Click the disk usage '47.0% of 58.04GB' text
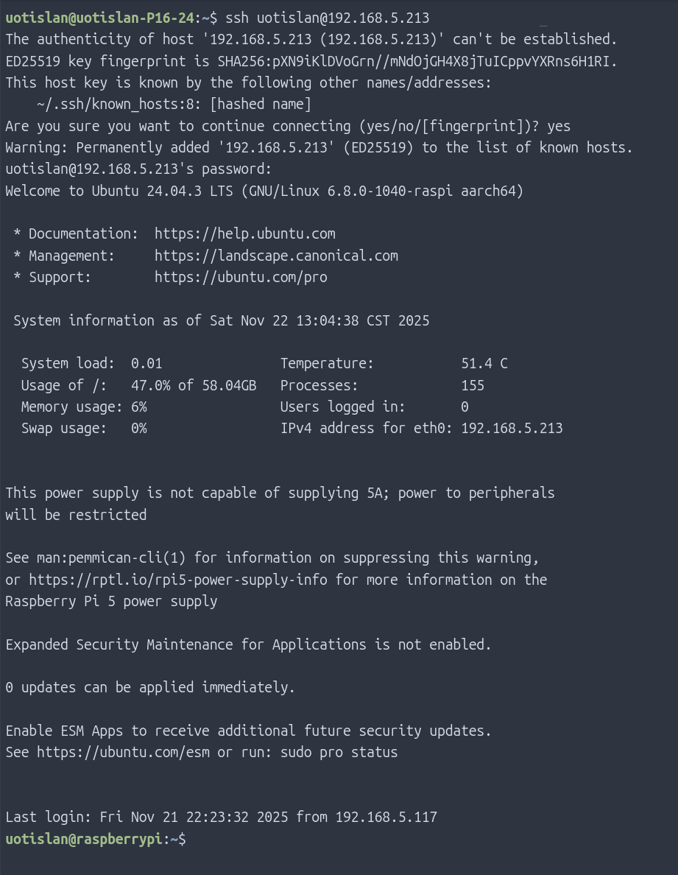The height and width of the screenshot is (875, 678). click(194, 385)
